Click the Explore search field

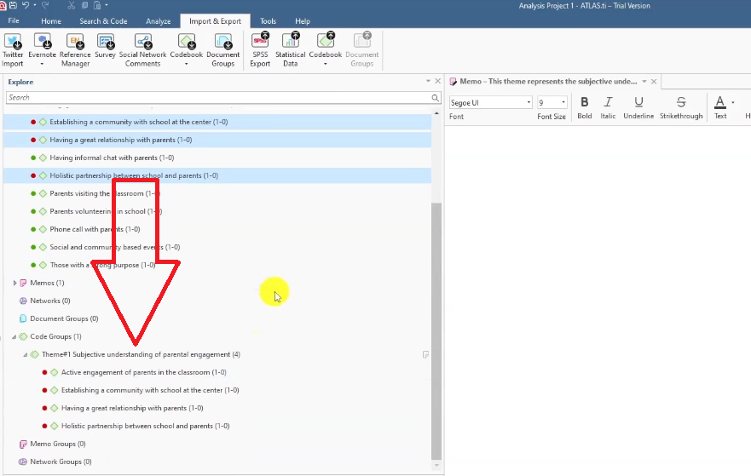click(x=217, y=98)
